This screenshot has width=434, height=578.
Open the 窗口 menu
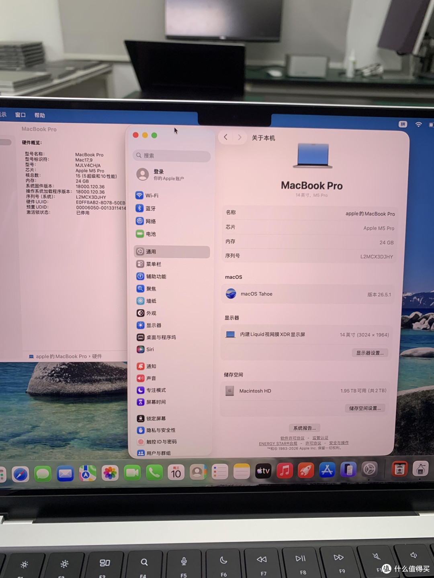[20, 115]
